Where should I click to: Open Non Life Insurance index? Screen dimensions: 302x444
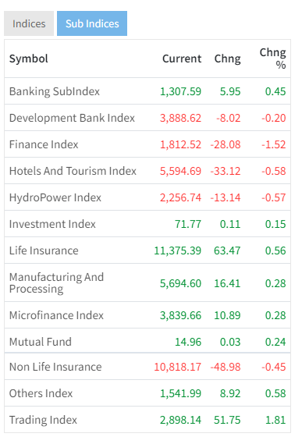pyautogui.click(x=147, y=367)
